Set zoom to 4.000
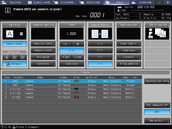The image size is (172, 129). 66,57
